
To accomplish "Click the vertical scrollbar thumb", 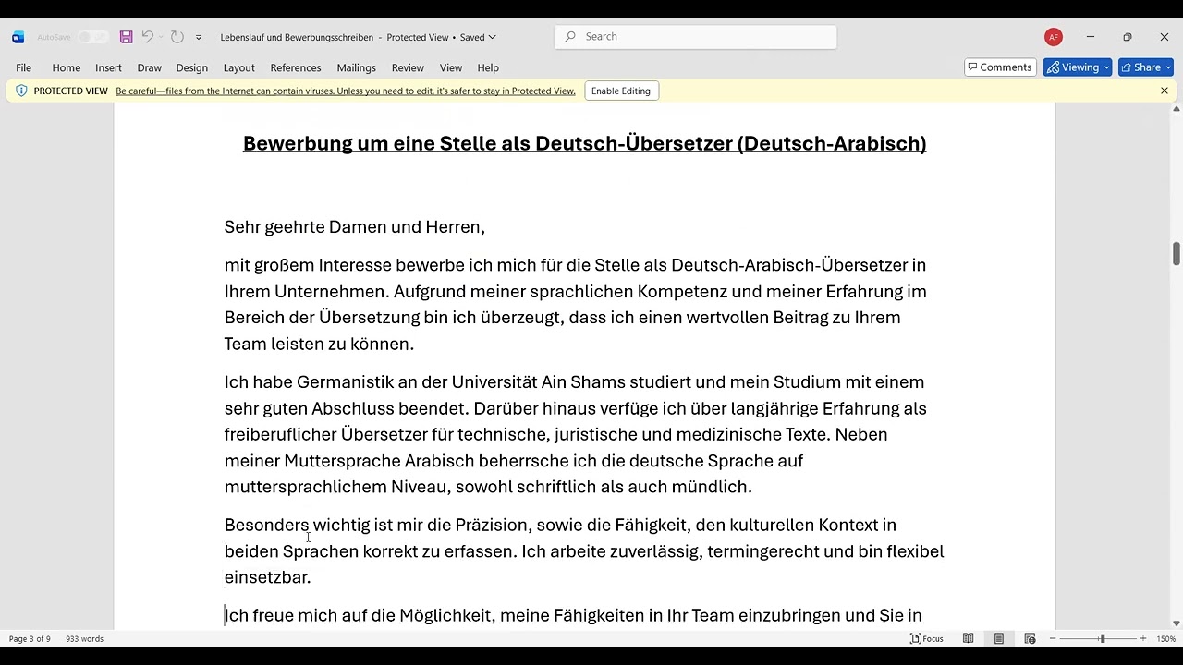I will [1177, 253].
